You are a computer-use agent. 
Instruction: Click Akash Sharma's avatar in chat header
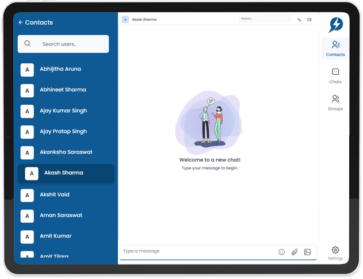click(125, 20)
